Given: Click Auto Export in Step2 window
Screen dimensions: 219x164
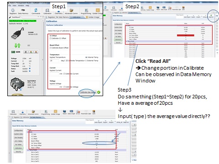Looking at the screenshot, I should tap(187, 17).
